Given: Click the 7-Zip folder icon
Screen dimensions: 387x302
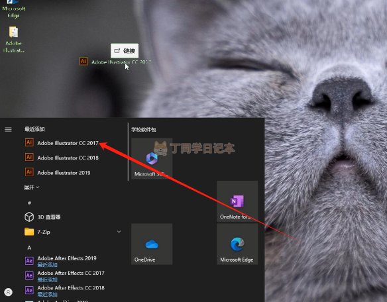Looking at the screenshot, I should [x=29, y=232].
